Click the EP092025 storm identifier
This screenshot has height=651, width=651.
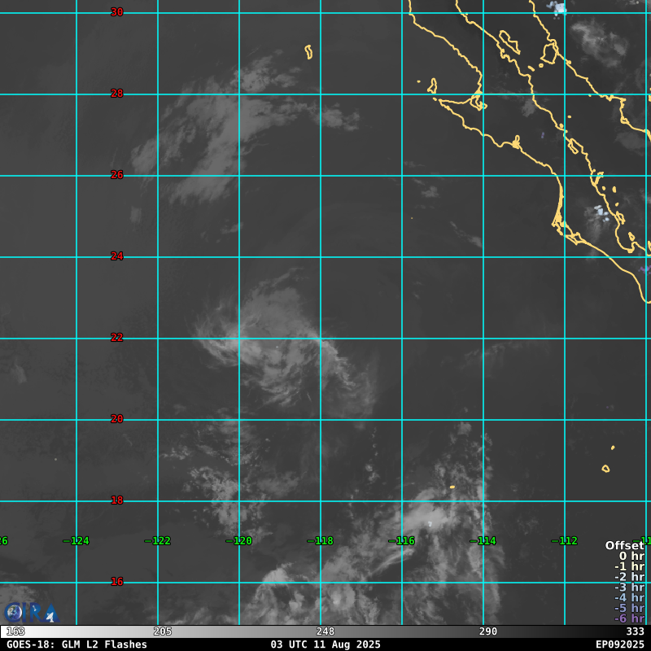tap(620, 644)
